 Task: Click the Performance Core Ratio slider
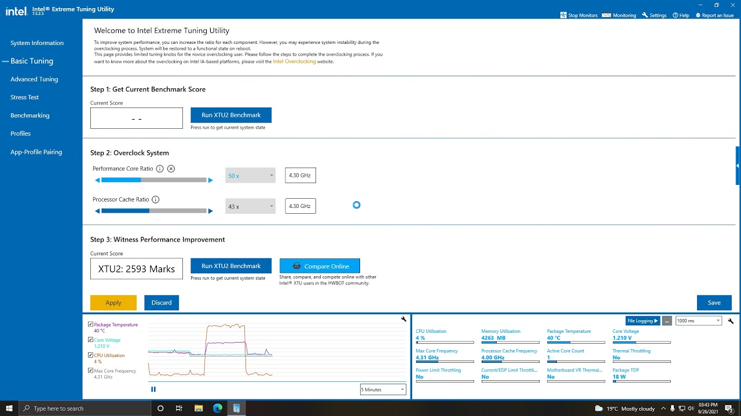[x=154, y=180]
